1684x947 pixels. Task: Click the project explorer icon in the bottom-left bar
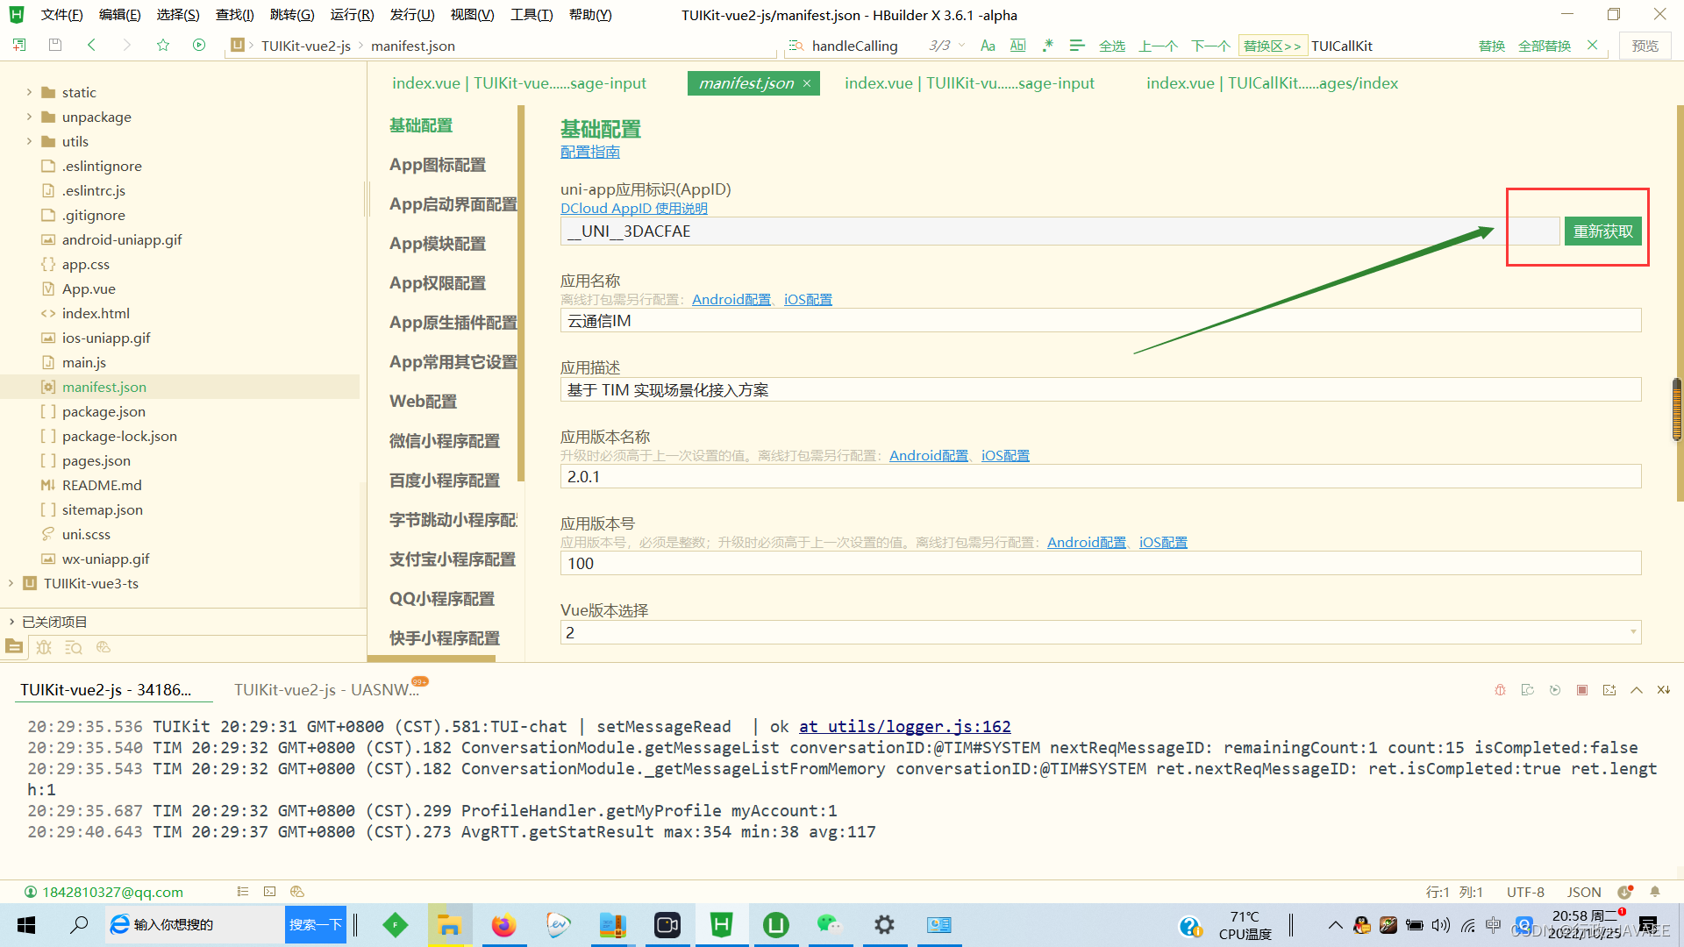click(15, 647)
